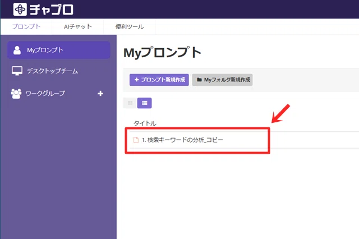
Task: Open prompt 1. 検索キーワードの分析_コピー
Action: (x=182, y=140)
